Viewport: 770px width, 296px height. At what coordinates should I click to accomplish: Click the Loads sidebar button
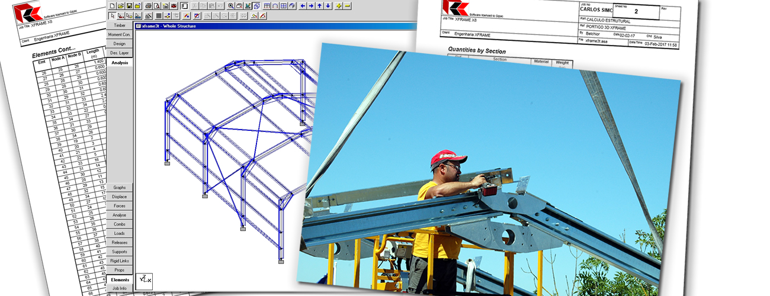(x=120, y=233)
